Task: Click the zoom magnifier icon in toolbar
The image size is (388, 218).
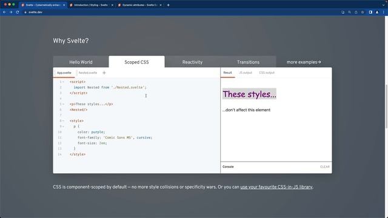Action: point(349,12)
